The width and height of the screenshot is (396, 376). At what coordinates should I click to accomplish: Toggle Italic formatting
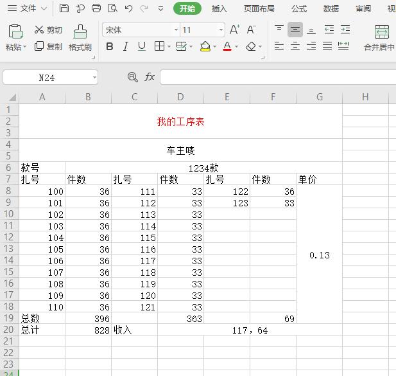pos(126,46)
